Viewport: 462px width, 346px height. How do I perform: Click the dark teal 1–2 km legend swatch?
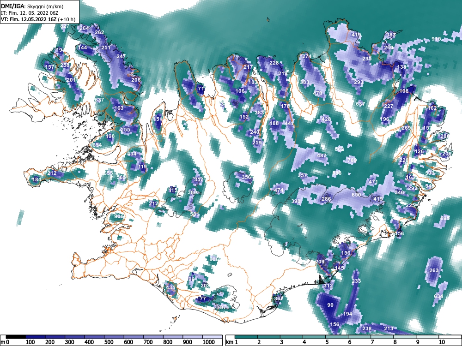(246, 337)
